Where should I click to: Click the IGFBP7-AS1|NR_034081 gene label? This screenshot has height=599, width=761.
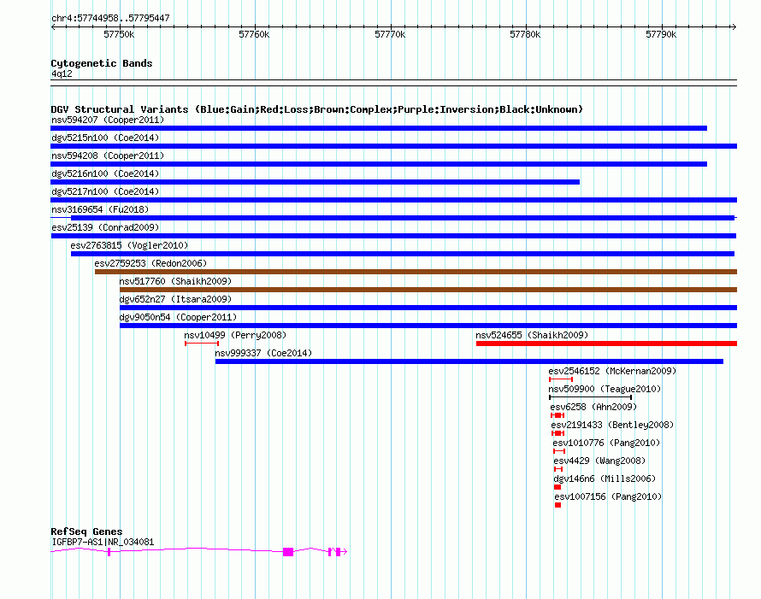[103, 542]
